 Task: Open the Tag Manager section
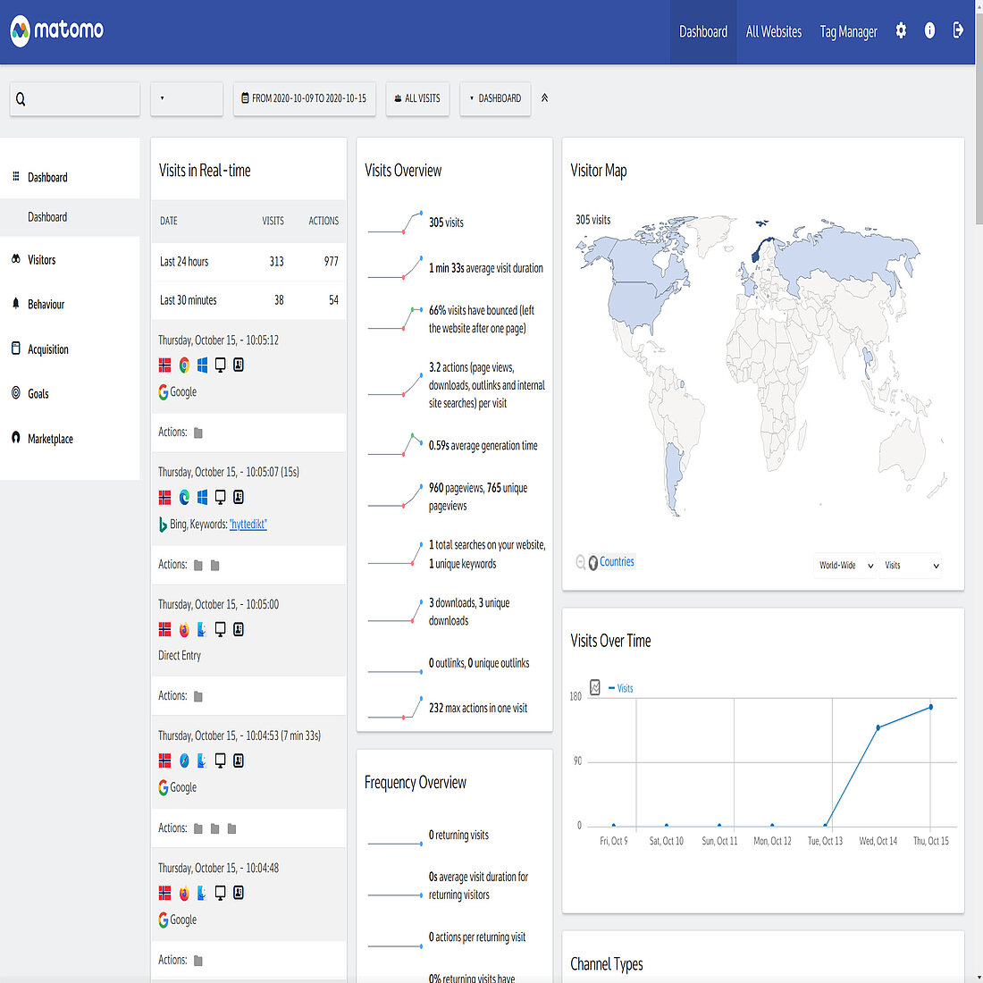tap(848, 31)
